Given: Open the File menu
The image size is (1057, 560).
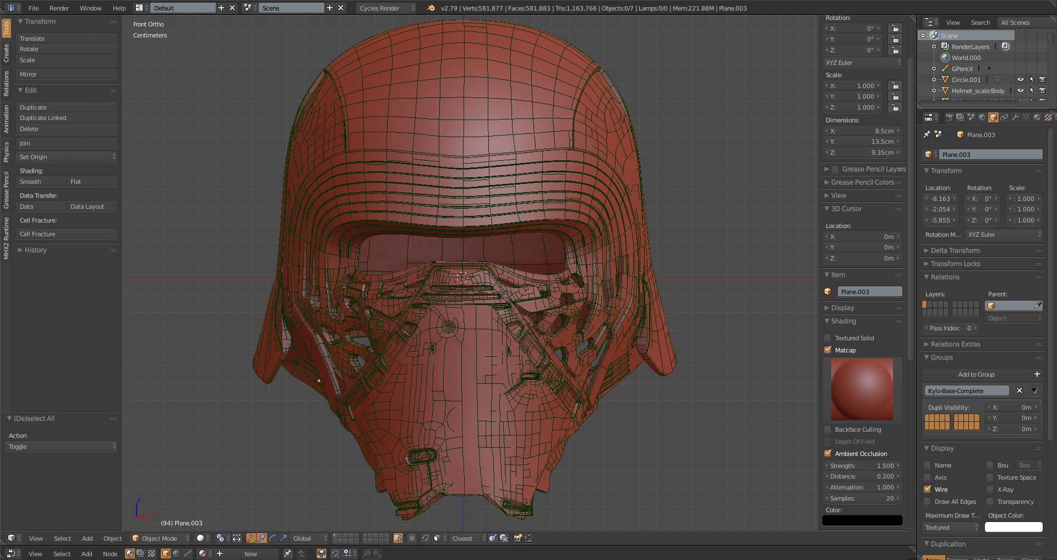Looking at the screenshot, I should 34,8.
